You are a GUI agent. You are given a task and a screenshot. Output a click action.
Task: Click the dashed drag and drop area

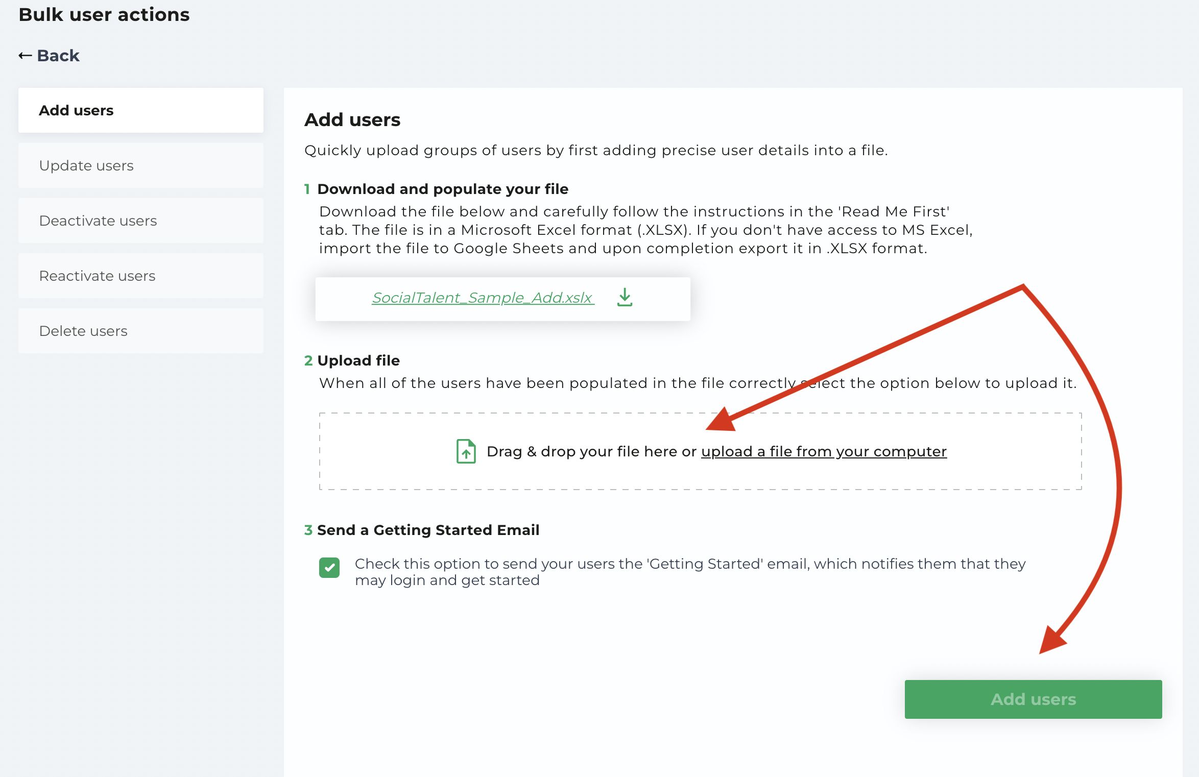(700, 451)
